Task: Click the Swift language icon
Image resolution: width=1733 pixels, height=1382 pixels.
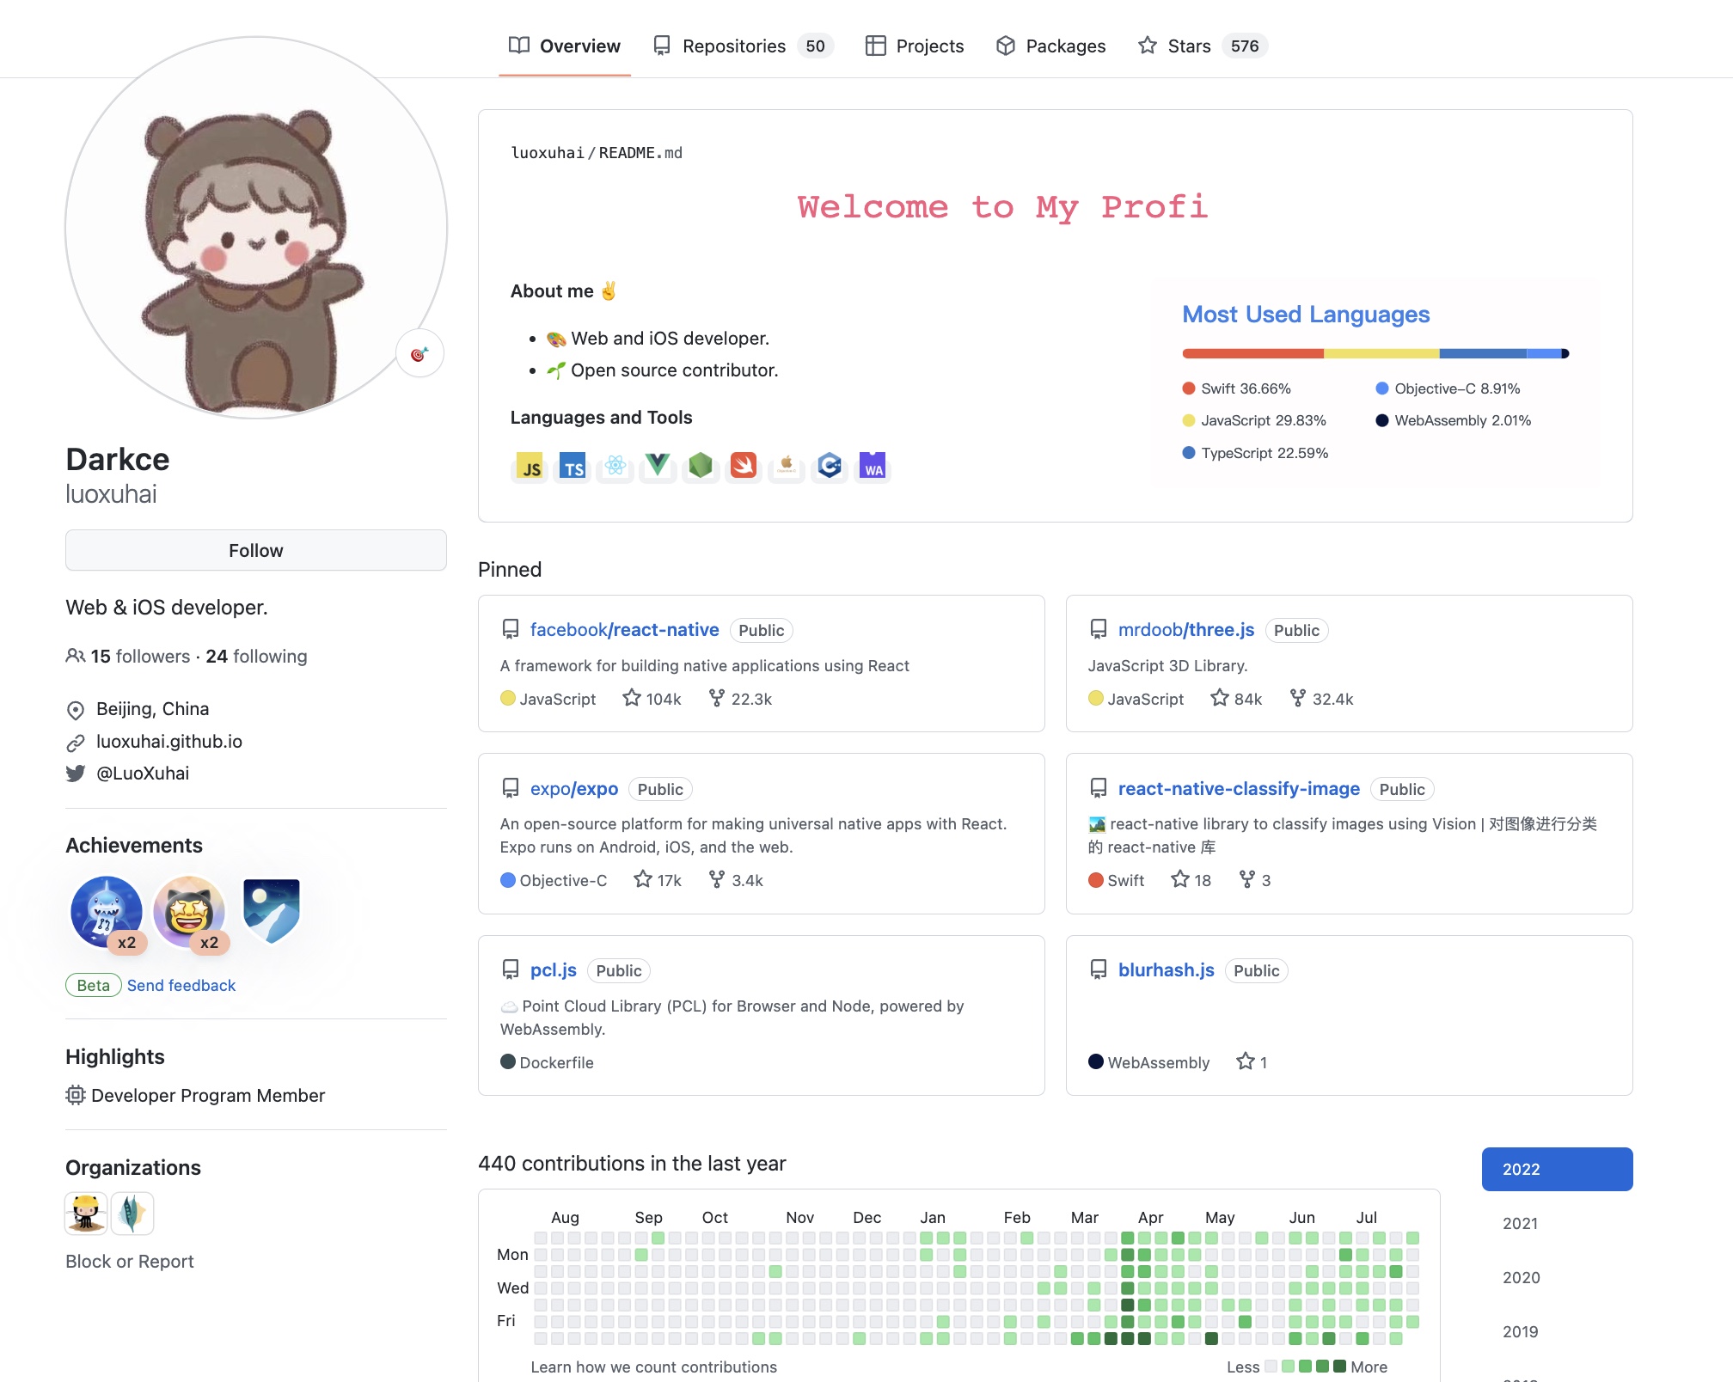Action: [x=743, y=466]
